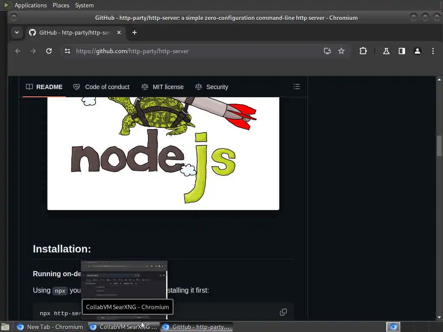Viewport: 443px width, 332px height.
Task: Go forward to next page
Action: click(x=33, y=51)
